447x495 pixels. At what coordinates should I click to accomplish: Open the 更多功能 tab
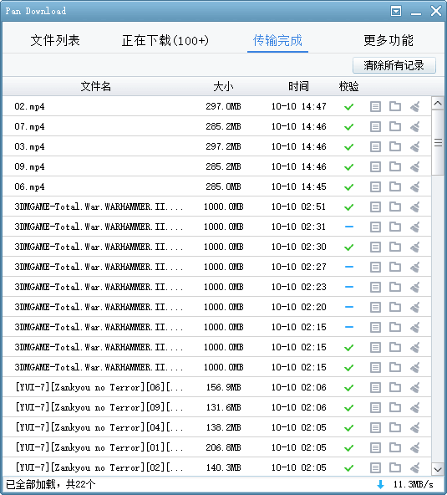(x=389, y=40)
